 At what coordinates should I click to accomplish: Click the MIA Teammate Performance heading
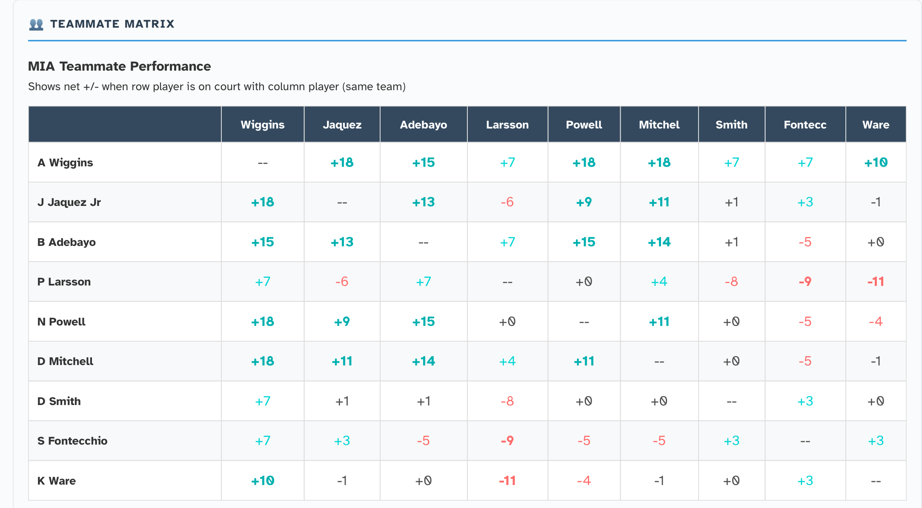click(x=119, y=66)
